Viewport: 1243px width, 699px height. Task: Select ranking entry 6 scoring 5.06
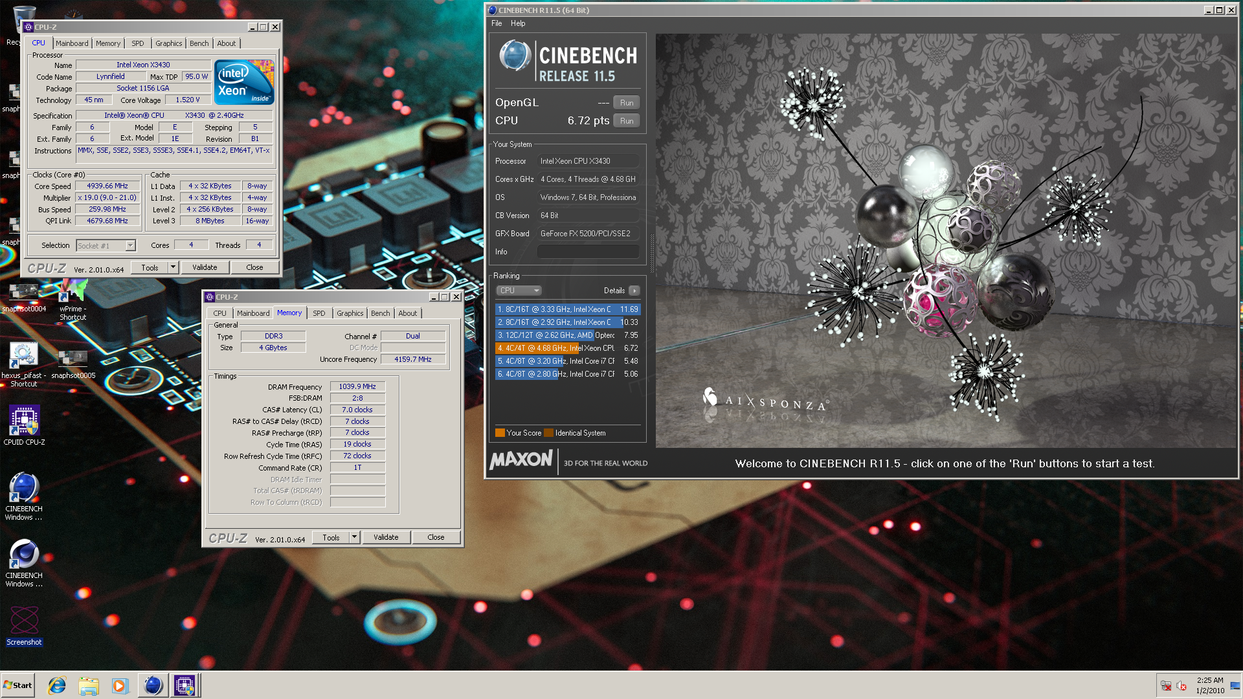coord(568,374)
